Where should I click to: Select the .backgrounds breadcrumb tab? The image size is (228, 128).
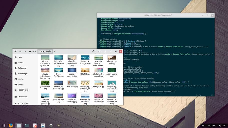tap(45, 51)
